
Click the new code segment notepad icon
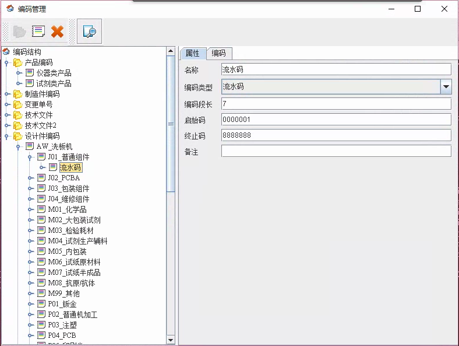click(38, 32)
